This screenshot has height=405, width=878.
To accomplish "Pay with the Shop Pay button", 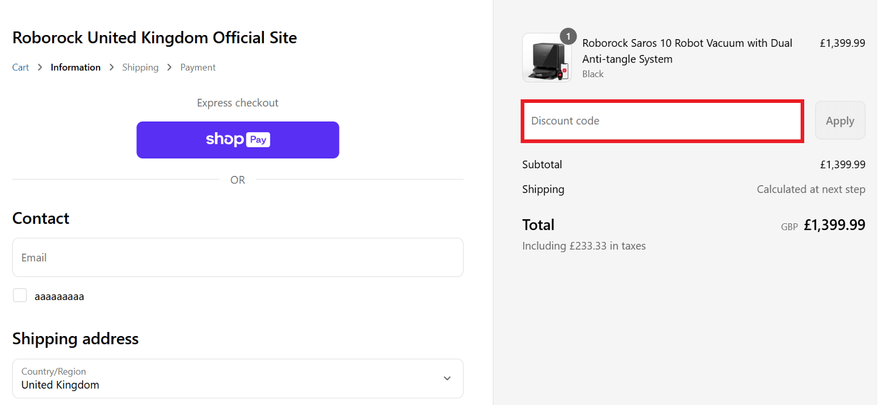I will point(238,140).
